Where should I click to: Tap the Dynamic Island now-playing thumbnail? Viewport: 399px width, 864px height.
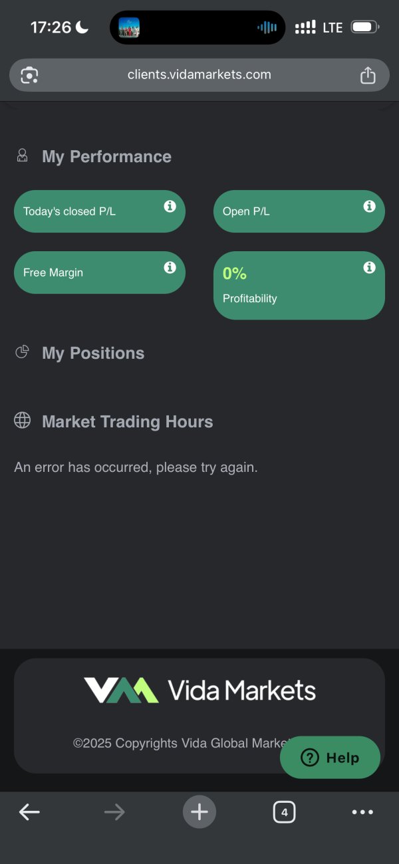pos(129,27)
